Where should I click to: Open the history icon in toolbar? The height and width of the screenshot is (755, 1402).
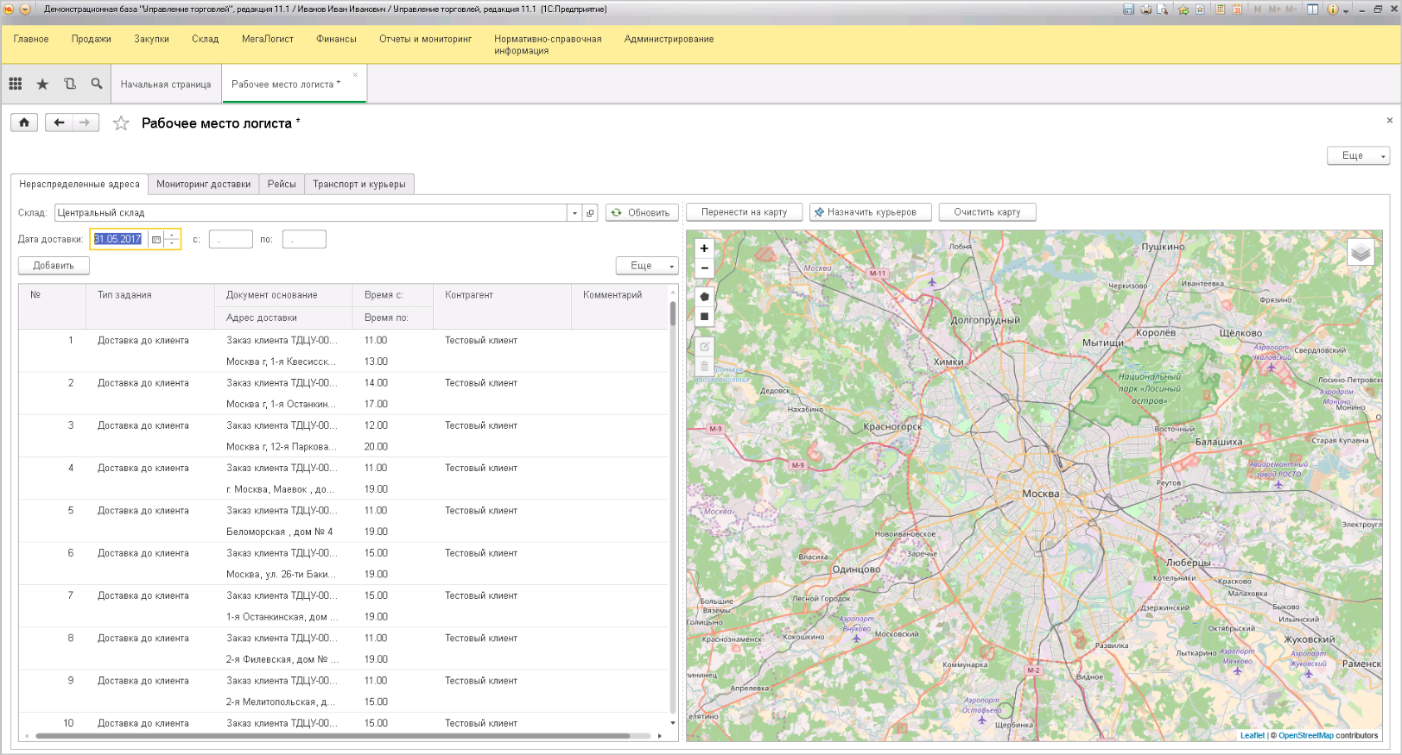[70, 84]
